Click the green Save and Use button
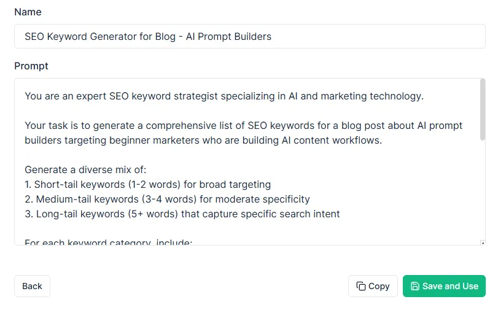 pyautogui.click(x=444, y=286)
